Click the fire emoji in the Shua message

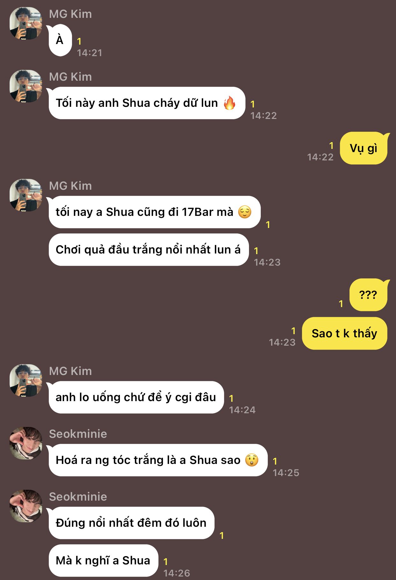230,103
